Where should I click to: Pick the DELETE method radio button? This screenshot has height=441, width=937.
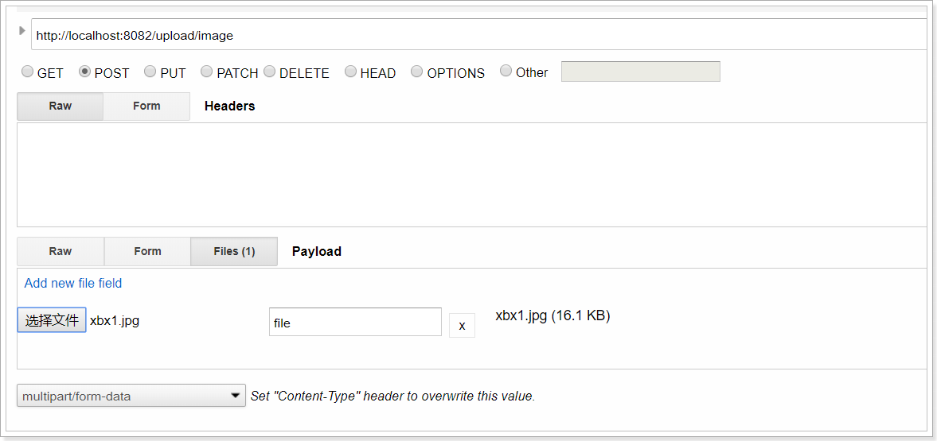click(270, 72)
